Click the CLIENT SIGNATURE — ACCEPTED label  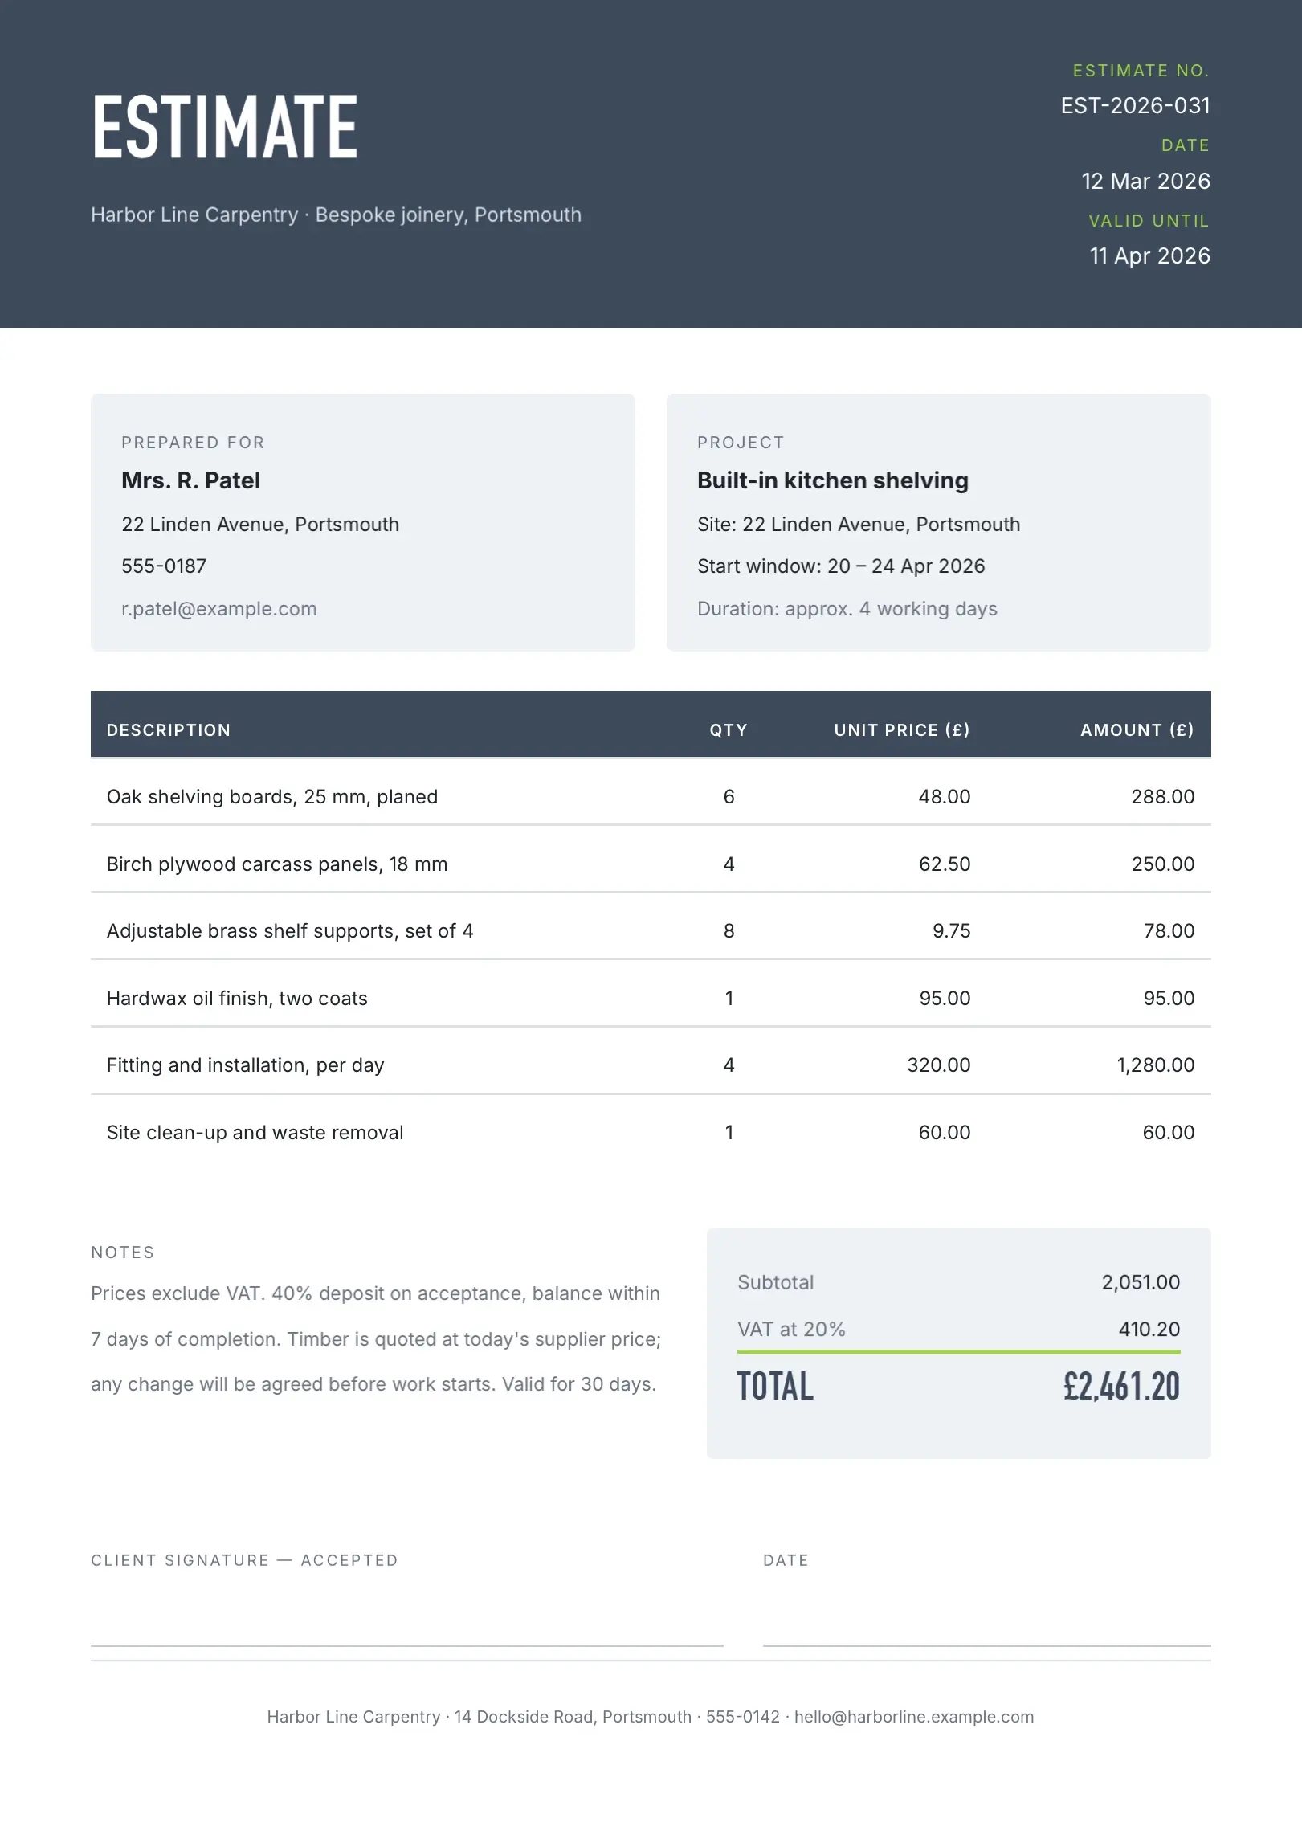[x=244, y=1560]
